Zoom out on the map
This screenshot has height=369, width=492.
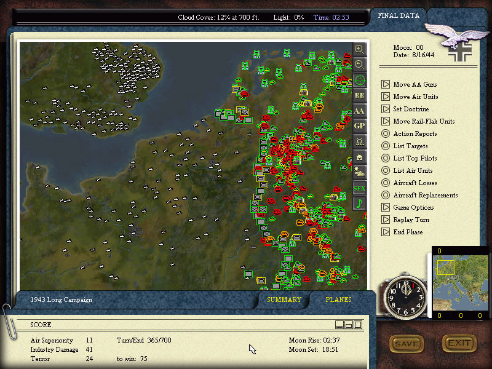tap(360, 65)
